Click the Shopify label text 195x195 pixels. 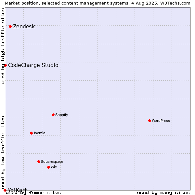[61, 115]
